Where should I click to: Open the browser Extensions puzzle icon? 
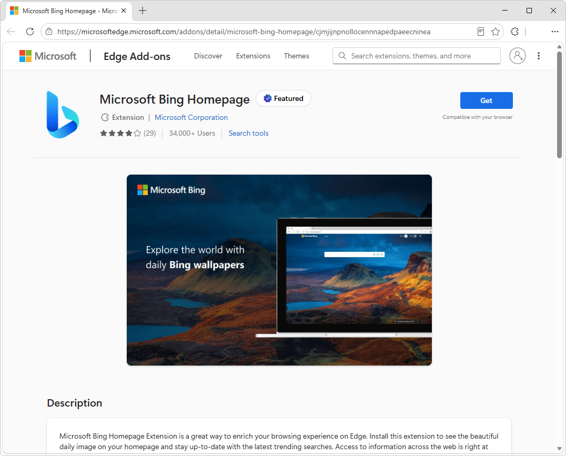tap(515, 32)
